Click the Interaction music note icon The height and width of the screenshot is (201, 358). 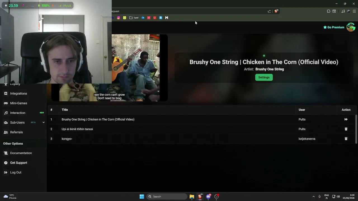6,113
